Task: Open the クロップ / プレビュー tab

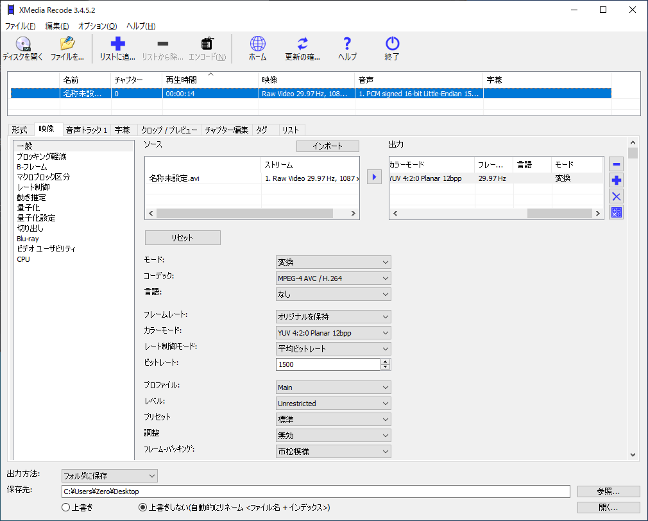Action: (x=169, y=130)
